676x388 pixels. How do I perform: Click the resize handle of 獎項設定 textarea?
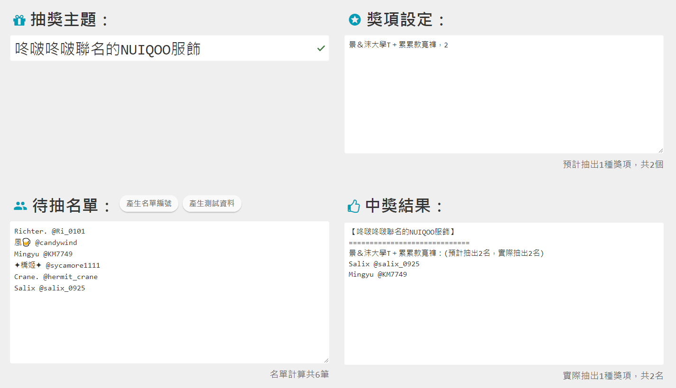tap(660, 150)
